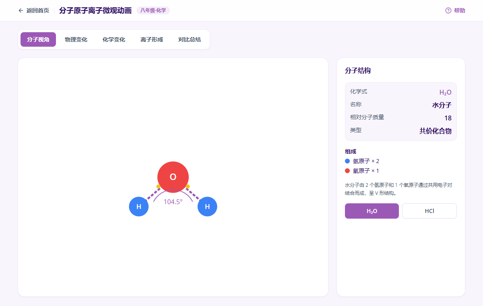Image resolution: width=483 pixels, height=306 pixels.
Task: Click the 分子结构 panel heading
Action: coord(358,71)
